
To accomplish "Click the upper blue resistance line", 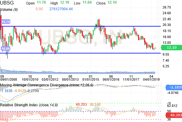I will 80,26.
